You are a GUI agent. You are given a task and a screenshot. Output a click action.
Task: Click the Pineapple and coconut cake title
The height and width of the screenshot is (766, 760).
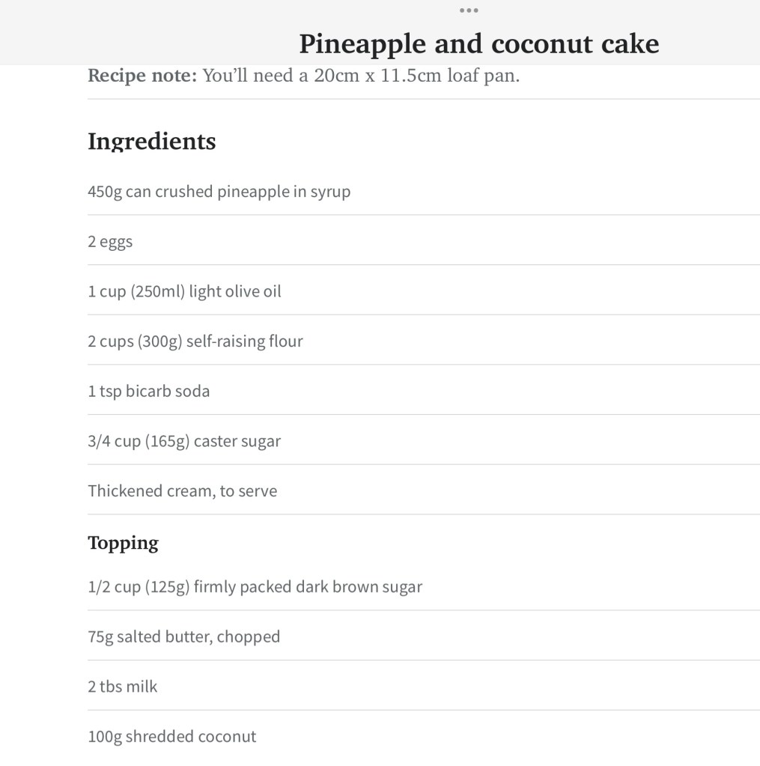(x=479, y=43)
